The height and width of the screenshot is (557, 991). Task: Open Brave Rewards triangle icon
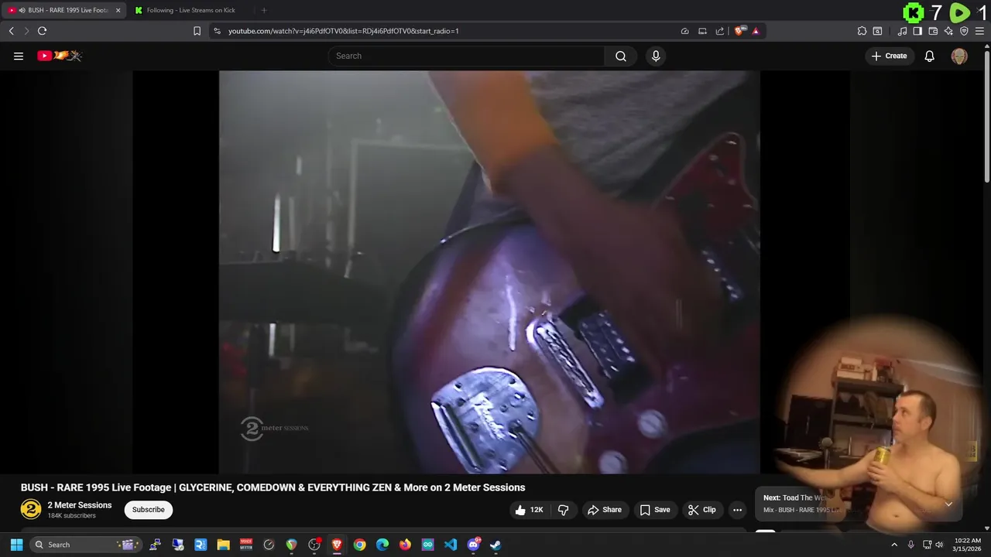click(x=756, y=31)
